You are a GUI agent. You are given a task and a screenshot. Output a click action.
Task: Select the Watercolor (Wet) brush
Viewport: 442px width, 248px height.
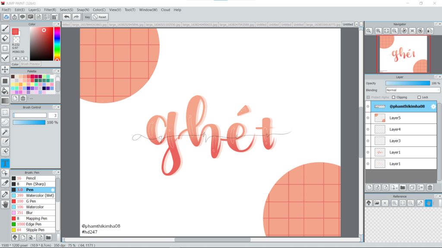pyautogui.click(x=33, y=195)
